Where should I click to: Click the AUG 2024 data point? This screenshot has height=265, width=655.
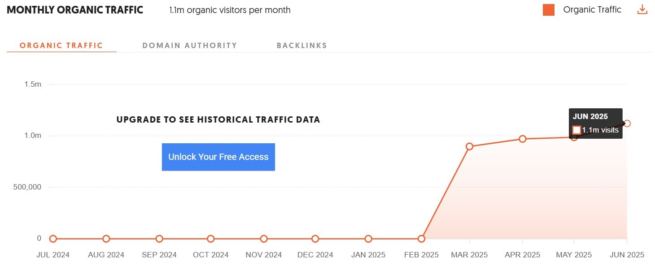click(106, 239)
